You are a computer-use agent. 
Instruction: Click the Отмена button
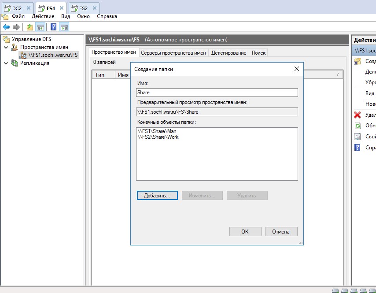tap(281, 232)
